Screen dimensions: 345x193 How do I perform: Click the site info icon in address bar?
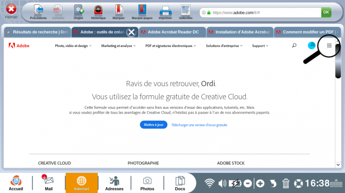(x=204, y=13)
